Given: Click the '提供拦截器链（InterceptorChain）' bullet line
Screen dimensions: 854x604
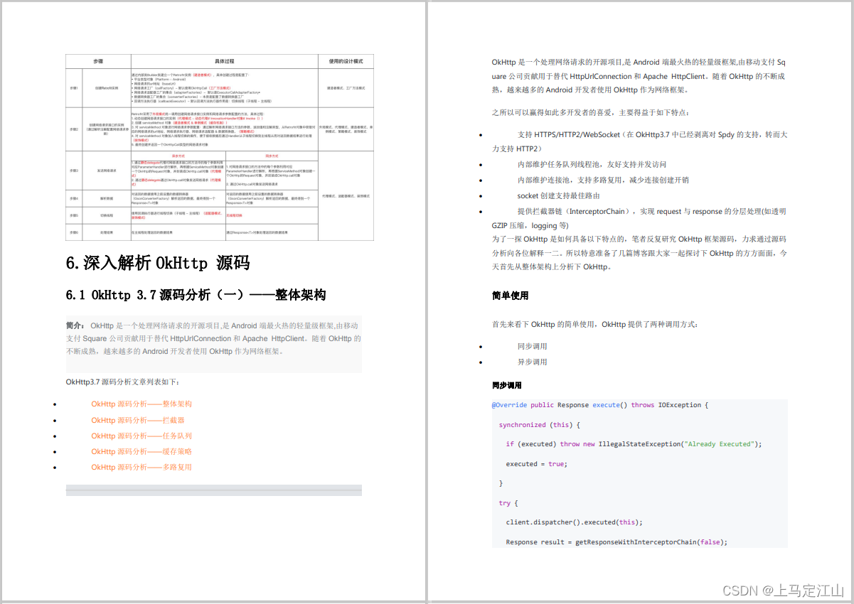Looking at the screenshot, I should click(639, 218).
